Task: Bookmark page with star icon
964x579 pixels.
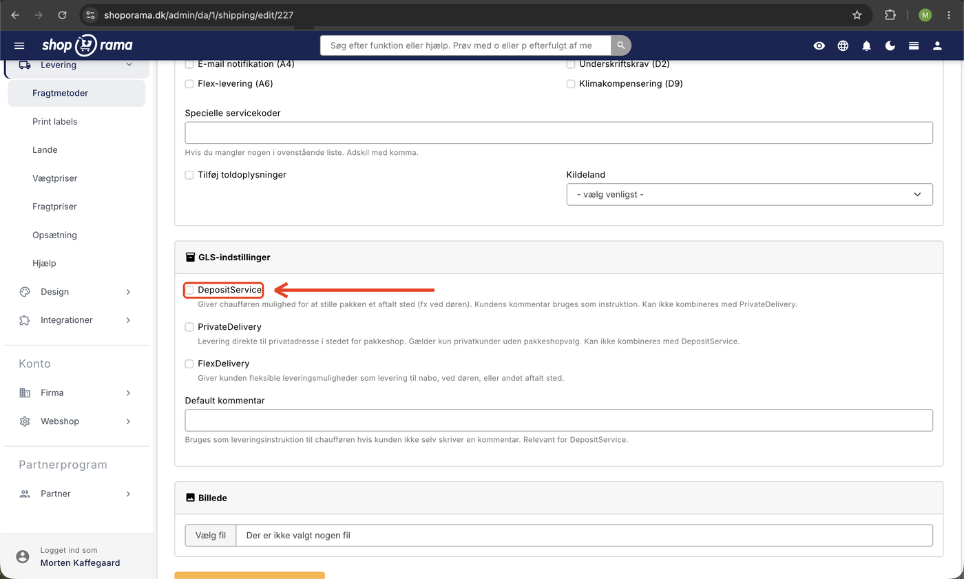Action: point(857,15)
